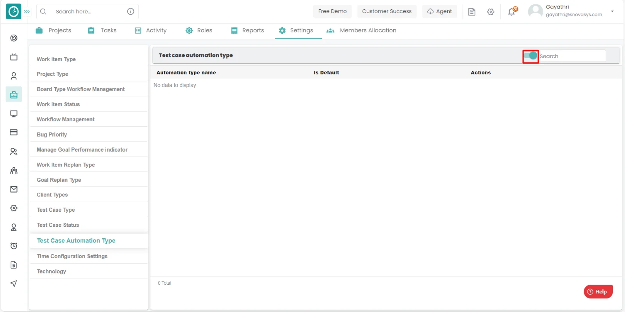
Task: Open the Members Allocation tab
Action: (361, 30)
